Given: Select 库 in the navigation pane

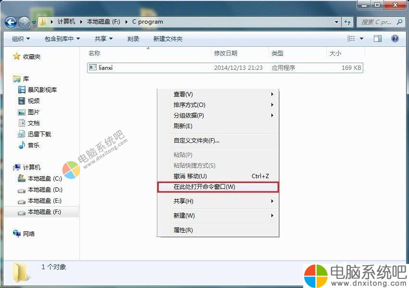Looking at the screenshot, I should click(x=26, y=79).
